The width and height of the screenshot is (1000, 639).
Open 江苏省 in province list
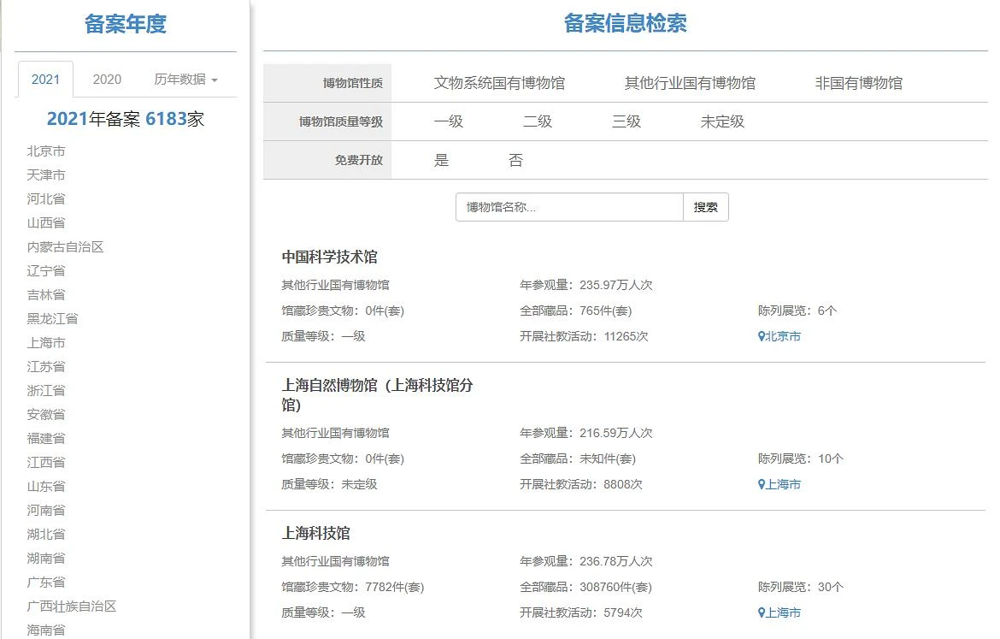[46, 366]
